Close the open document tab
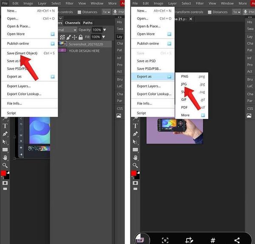Screen dimensions: 255x244 pos(191,19)
